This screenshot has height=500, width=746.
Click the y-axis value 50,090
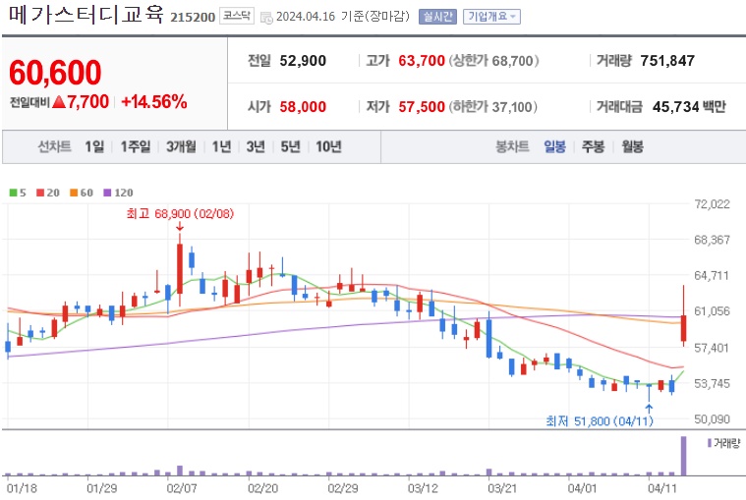[x=712, y=419]
